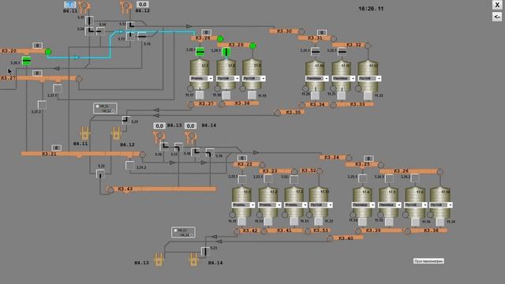The image size is (505, 284).
Task: Click the green motor indicator of conveyor K3.28
Action: pyautogui.click(x=220, y=39)
